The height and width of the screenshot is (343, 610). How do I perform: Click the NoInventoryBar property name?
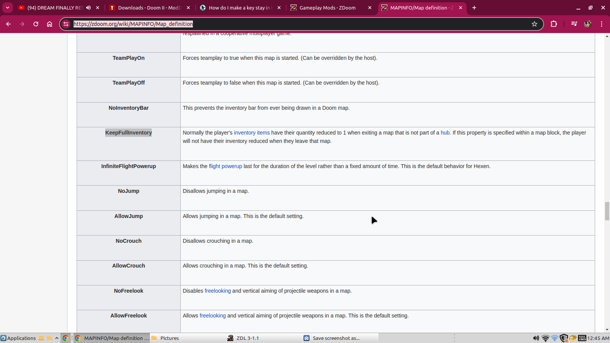click(128, 108)
